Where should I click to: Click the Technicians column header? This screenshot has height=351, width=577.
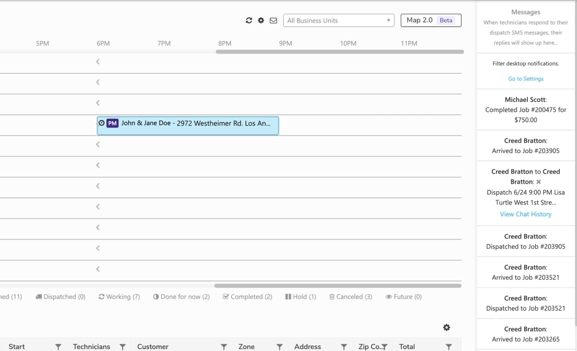click(x=91, y=347)
